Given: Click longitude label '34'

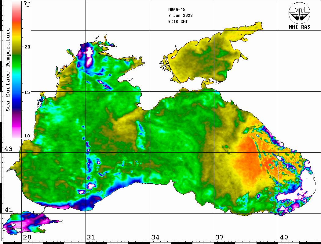Looking at the screenshot, I should tap(155, 237).
